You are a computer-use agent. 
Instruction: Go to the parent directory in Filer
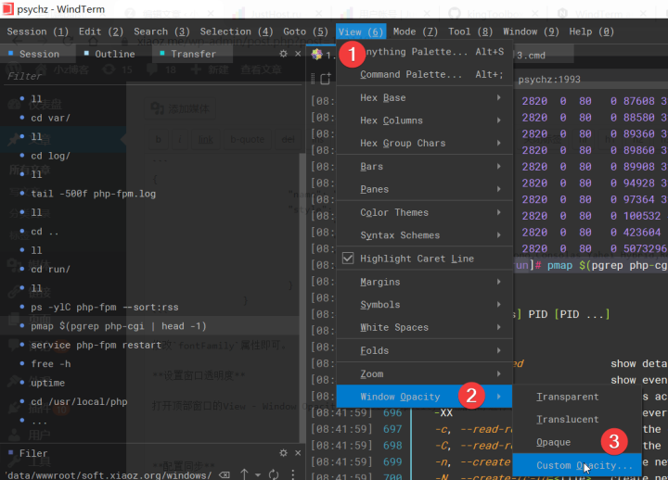[244, 474]
